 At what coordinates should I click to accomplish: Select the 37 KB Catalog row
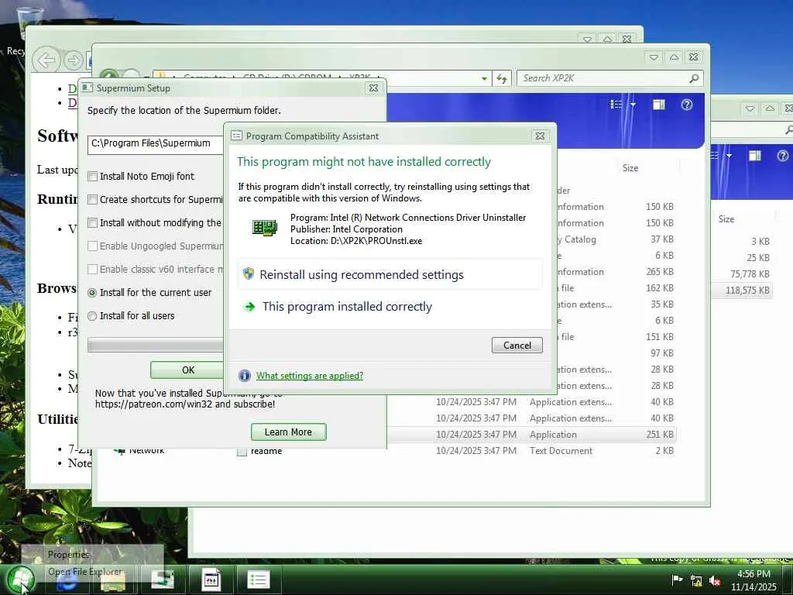click(x=616, y=239)
